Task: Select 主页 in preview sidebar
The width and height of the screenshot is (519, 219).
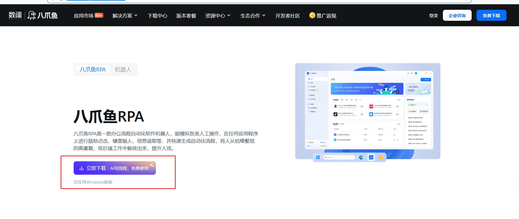Action: (x=316, y=79)
